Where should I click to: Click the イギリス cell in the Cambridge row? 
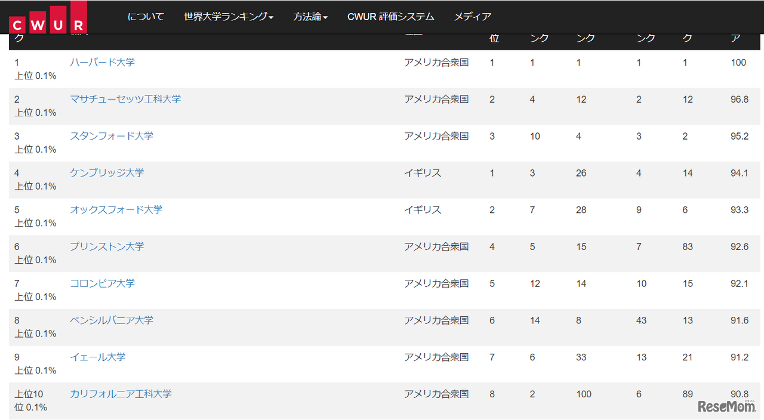(423, 173)
